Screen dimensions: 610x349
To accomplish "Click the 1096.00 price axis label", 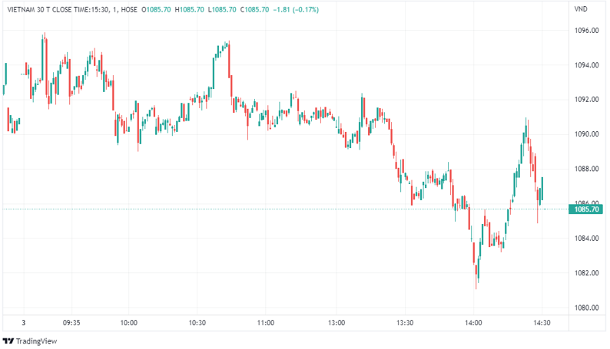I will point(586,31).
